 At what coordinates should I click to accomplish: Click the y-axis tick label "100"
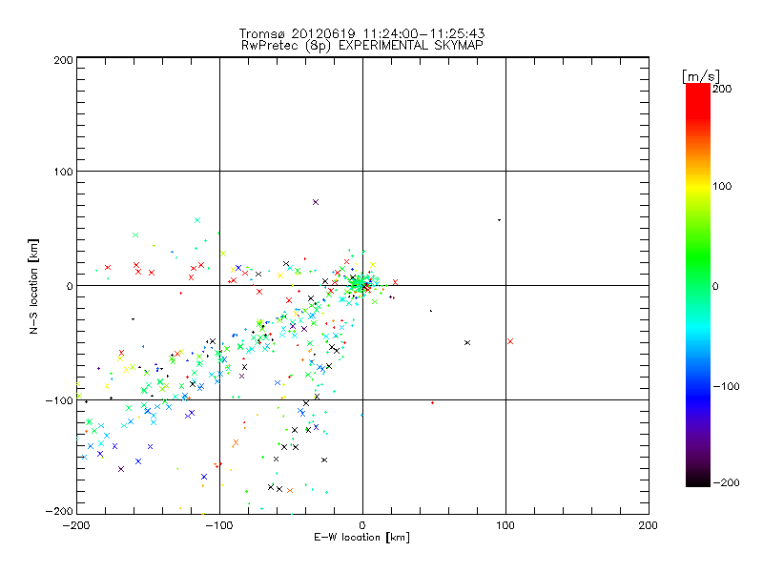click(63, 173)
